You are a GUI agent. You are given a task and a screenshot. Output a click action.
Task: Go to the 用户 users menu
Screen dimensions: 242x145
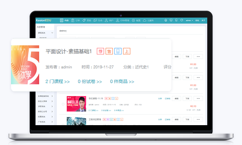pyautogui.click(x=109, y=20)
